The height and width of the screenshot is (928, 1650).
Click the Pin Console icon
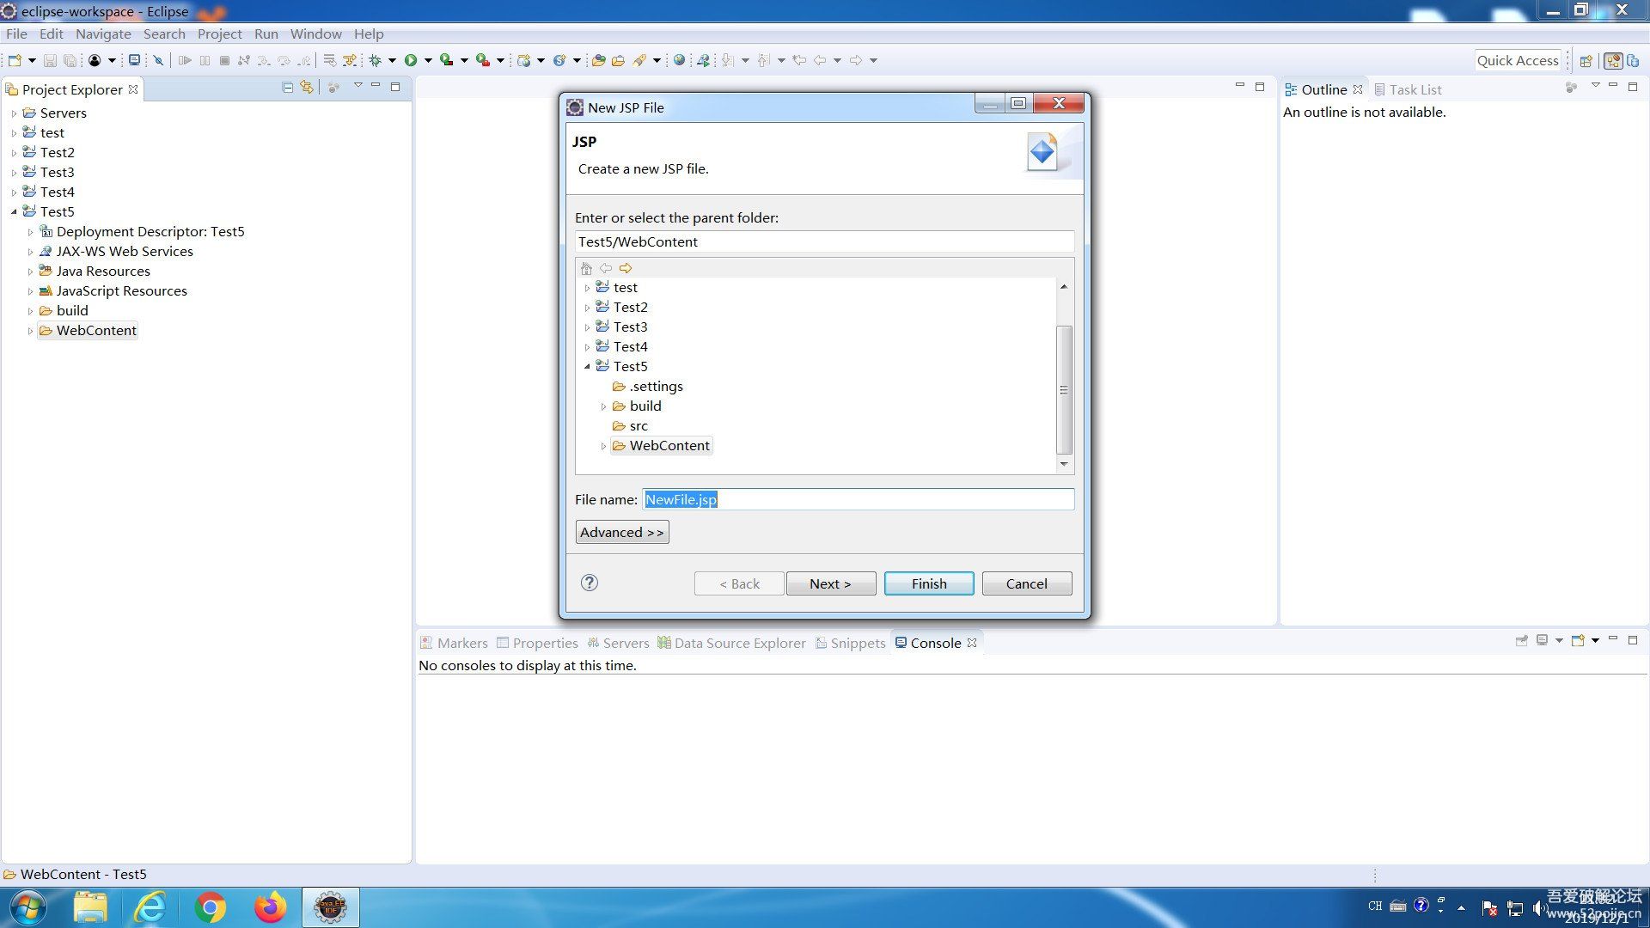point(1522,641)
